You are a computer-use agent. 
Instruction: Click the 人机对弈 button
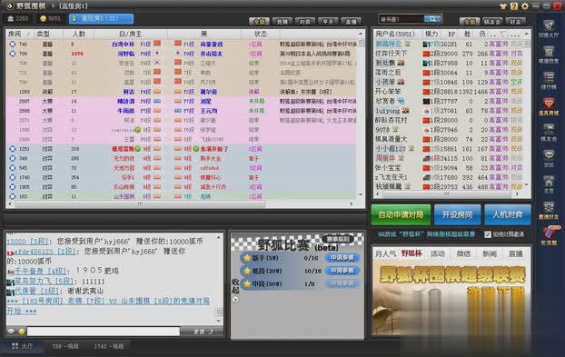pyautogui.click(x=508, y=214)
